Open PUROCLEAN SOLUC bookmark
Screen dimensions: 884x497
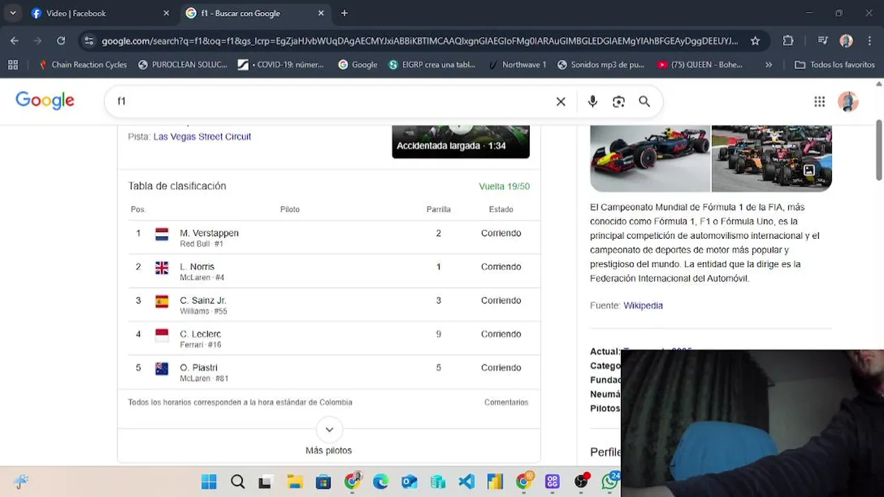pos(182,64)
